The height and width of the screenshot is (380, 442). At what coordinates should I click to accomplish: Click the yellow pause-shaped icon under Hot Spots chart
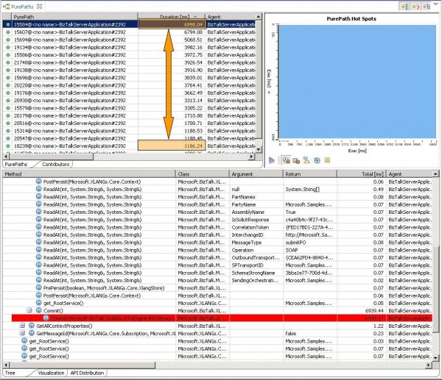pos(327,160)
